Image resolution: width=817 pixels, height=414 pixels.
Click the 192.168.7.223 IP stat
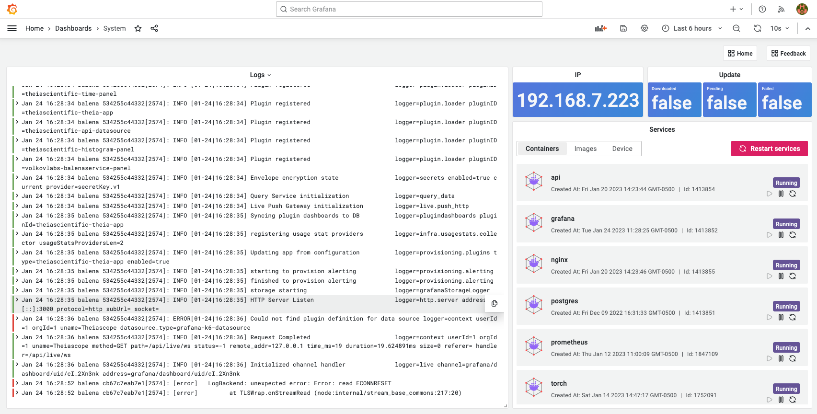coord(578,100)
